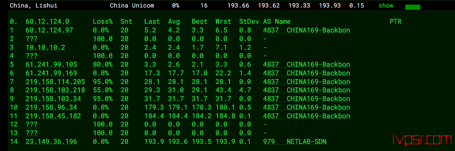Open AS 4837 CHINA169-Backbon on hop 8
Image resolution: width=455 pixels, height=151 pixels.
(x=307, y=90)
